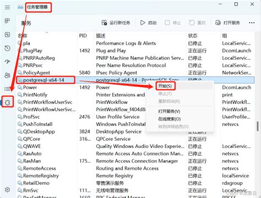Open the Details page list icon
Screen dimensions: 261x198
pos(7,89)
